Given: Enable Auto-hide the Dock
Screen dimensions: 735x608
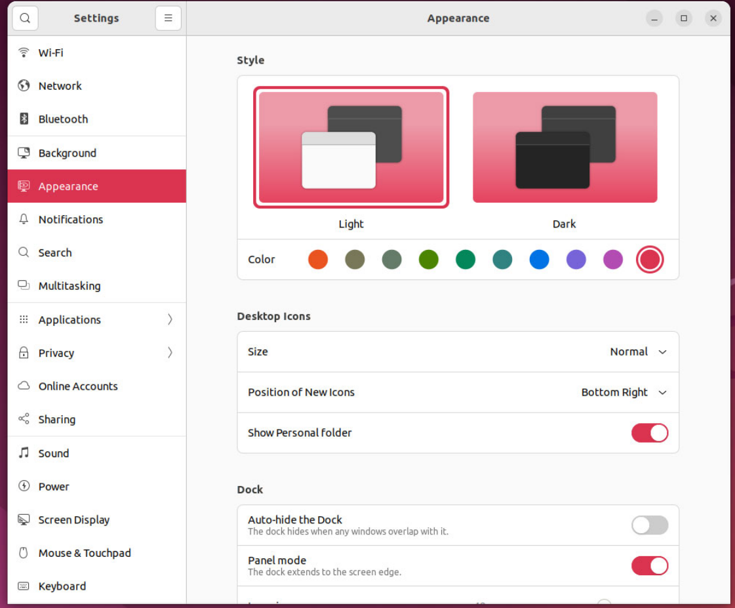Looking at the screenshot, I should tap(650, 525).
